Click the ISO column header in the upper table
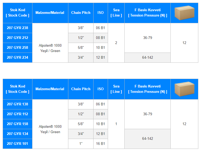 [100, 13]
